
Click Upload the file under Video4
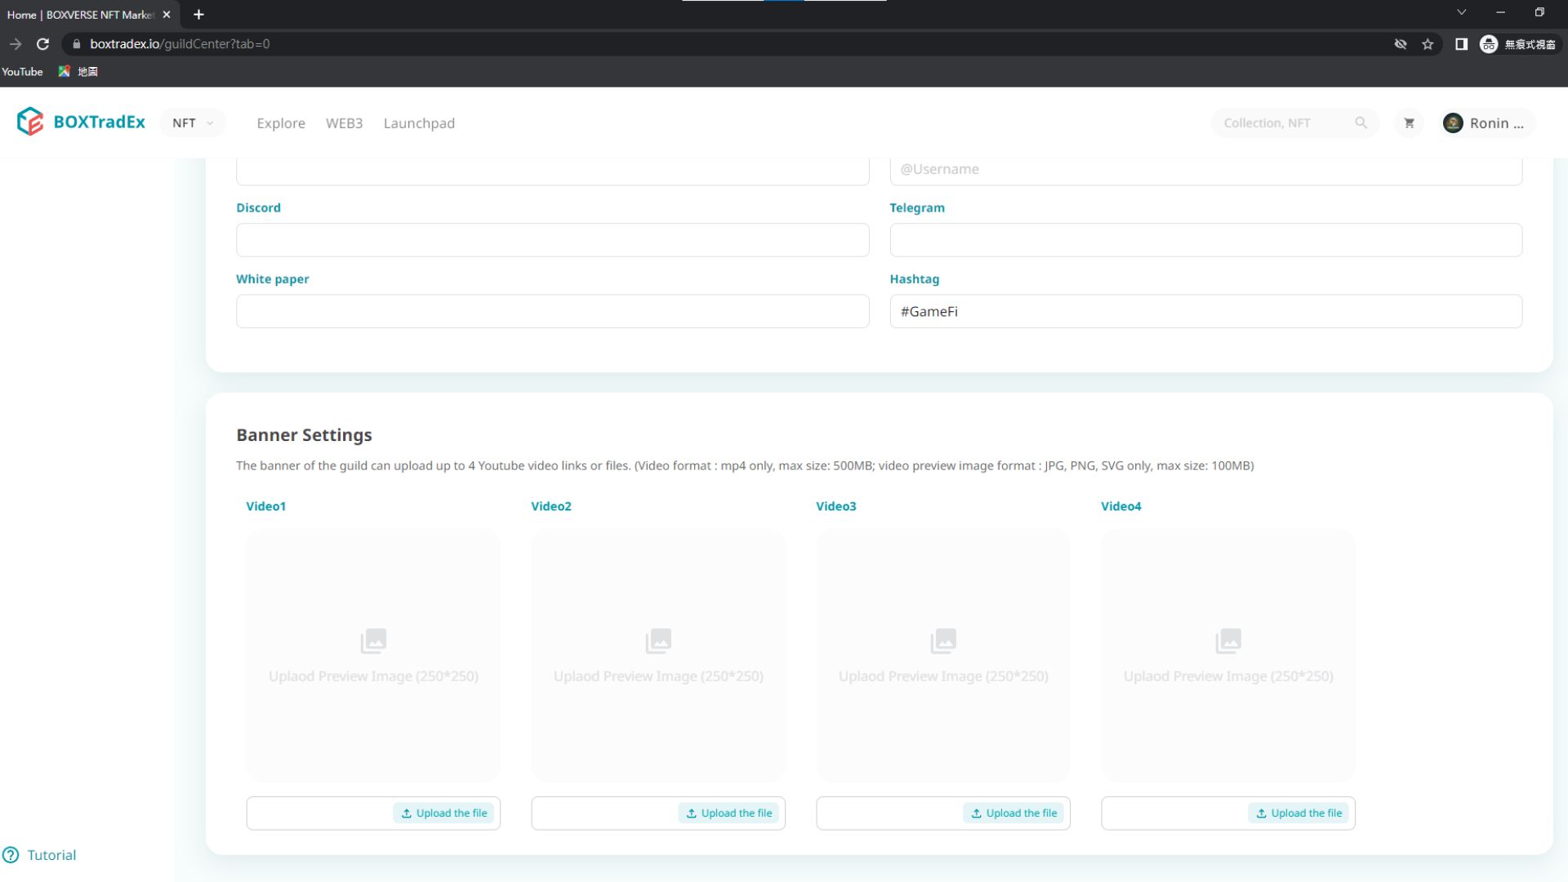coord(1298,813)
